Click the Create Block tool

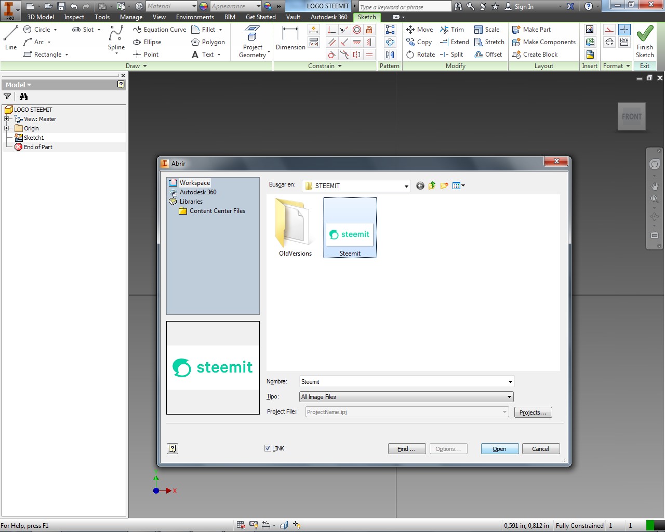(535, 55)
